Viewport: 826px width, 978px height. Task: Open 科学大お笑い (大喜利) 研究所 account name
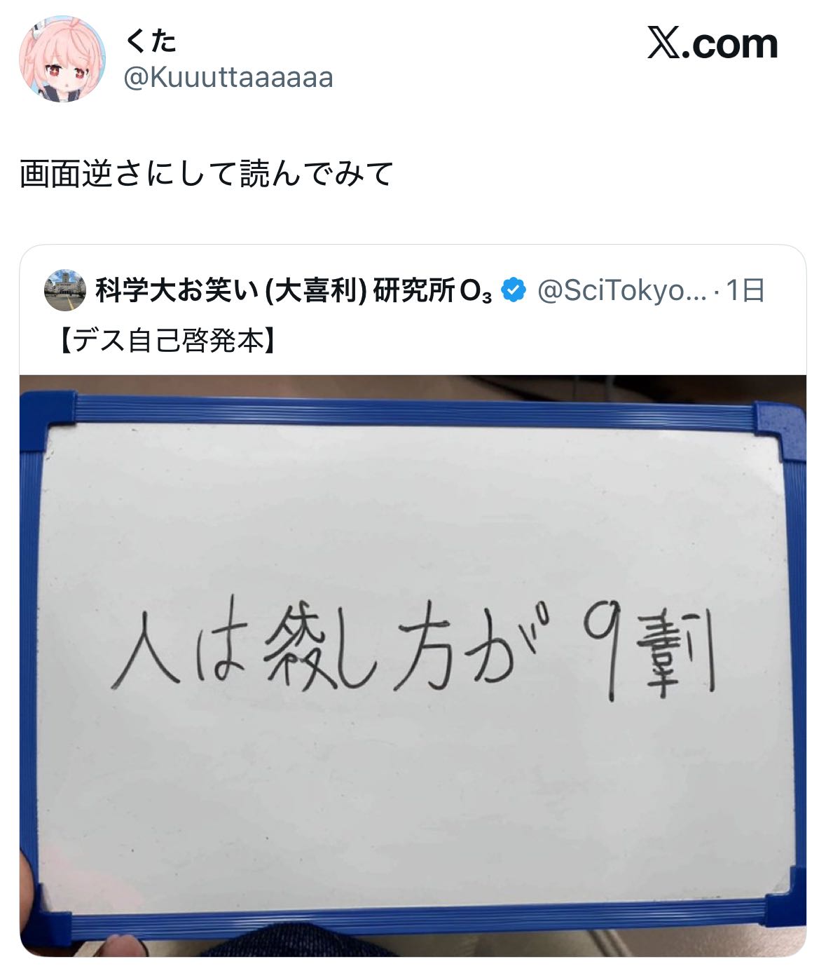[x=294, y=290]
